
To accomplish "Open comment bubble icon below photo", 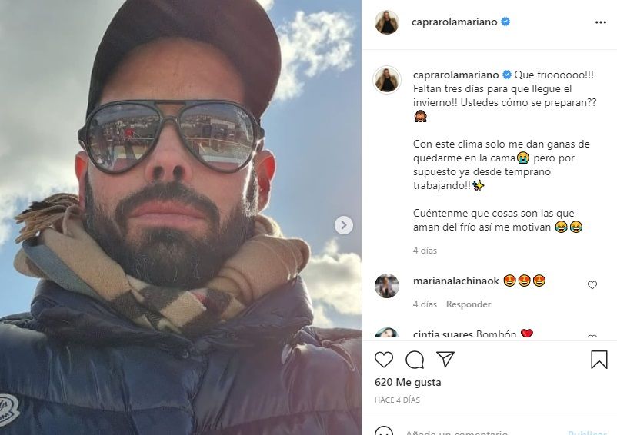I will (415, 360).
